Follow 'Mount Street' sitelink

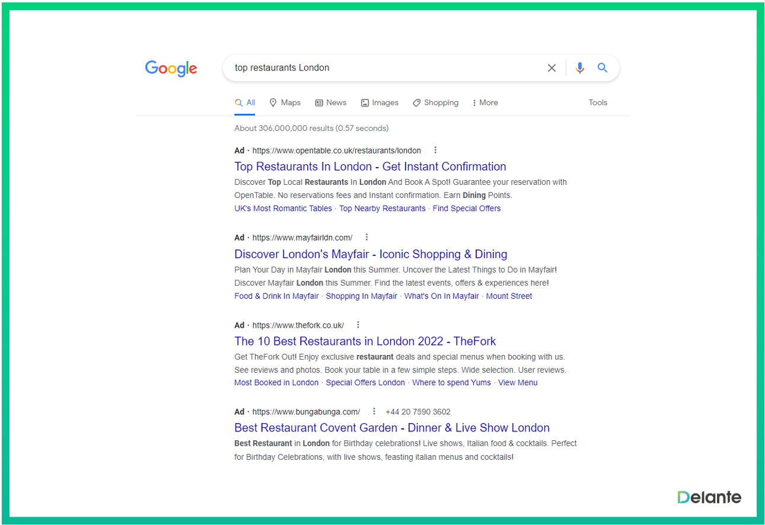pos(509,296)
